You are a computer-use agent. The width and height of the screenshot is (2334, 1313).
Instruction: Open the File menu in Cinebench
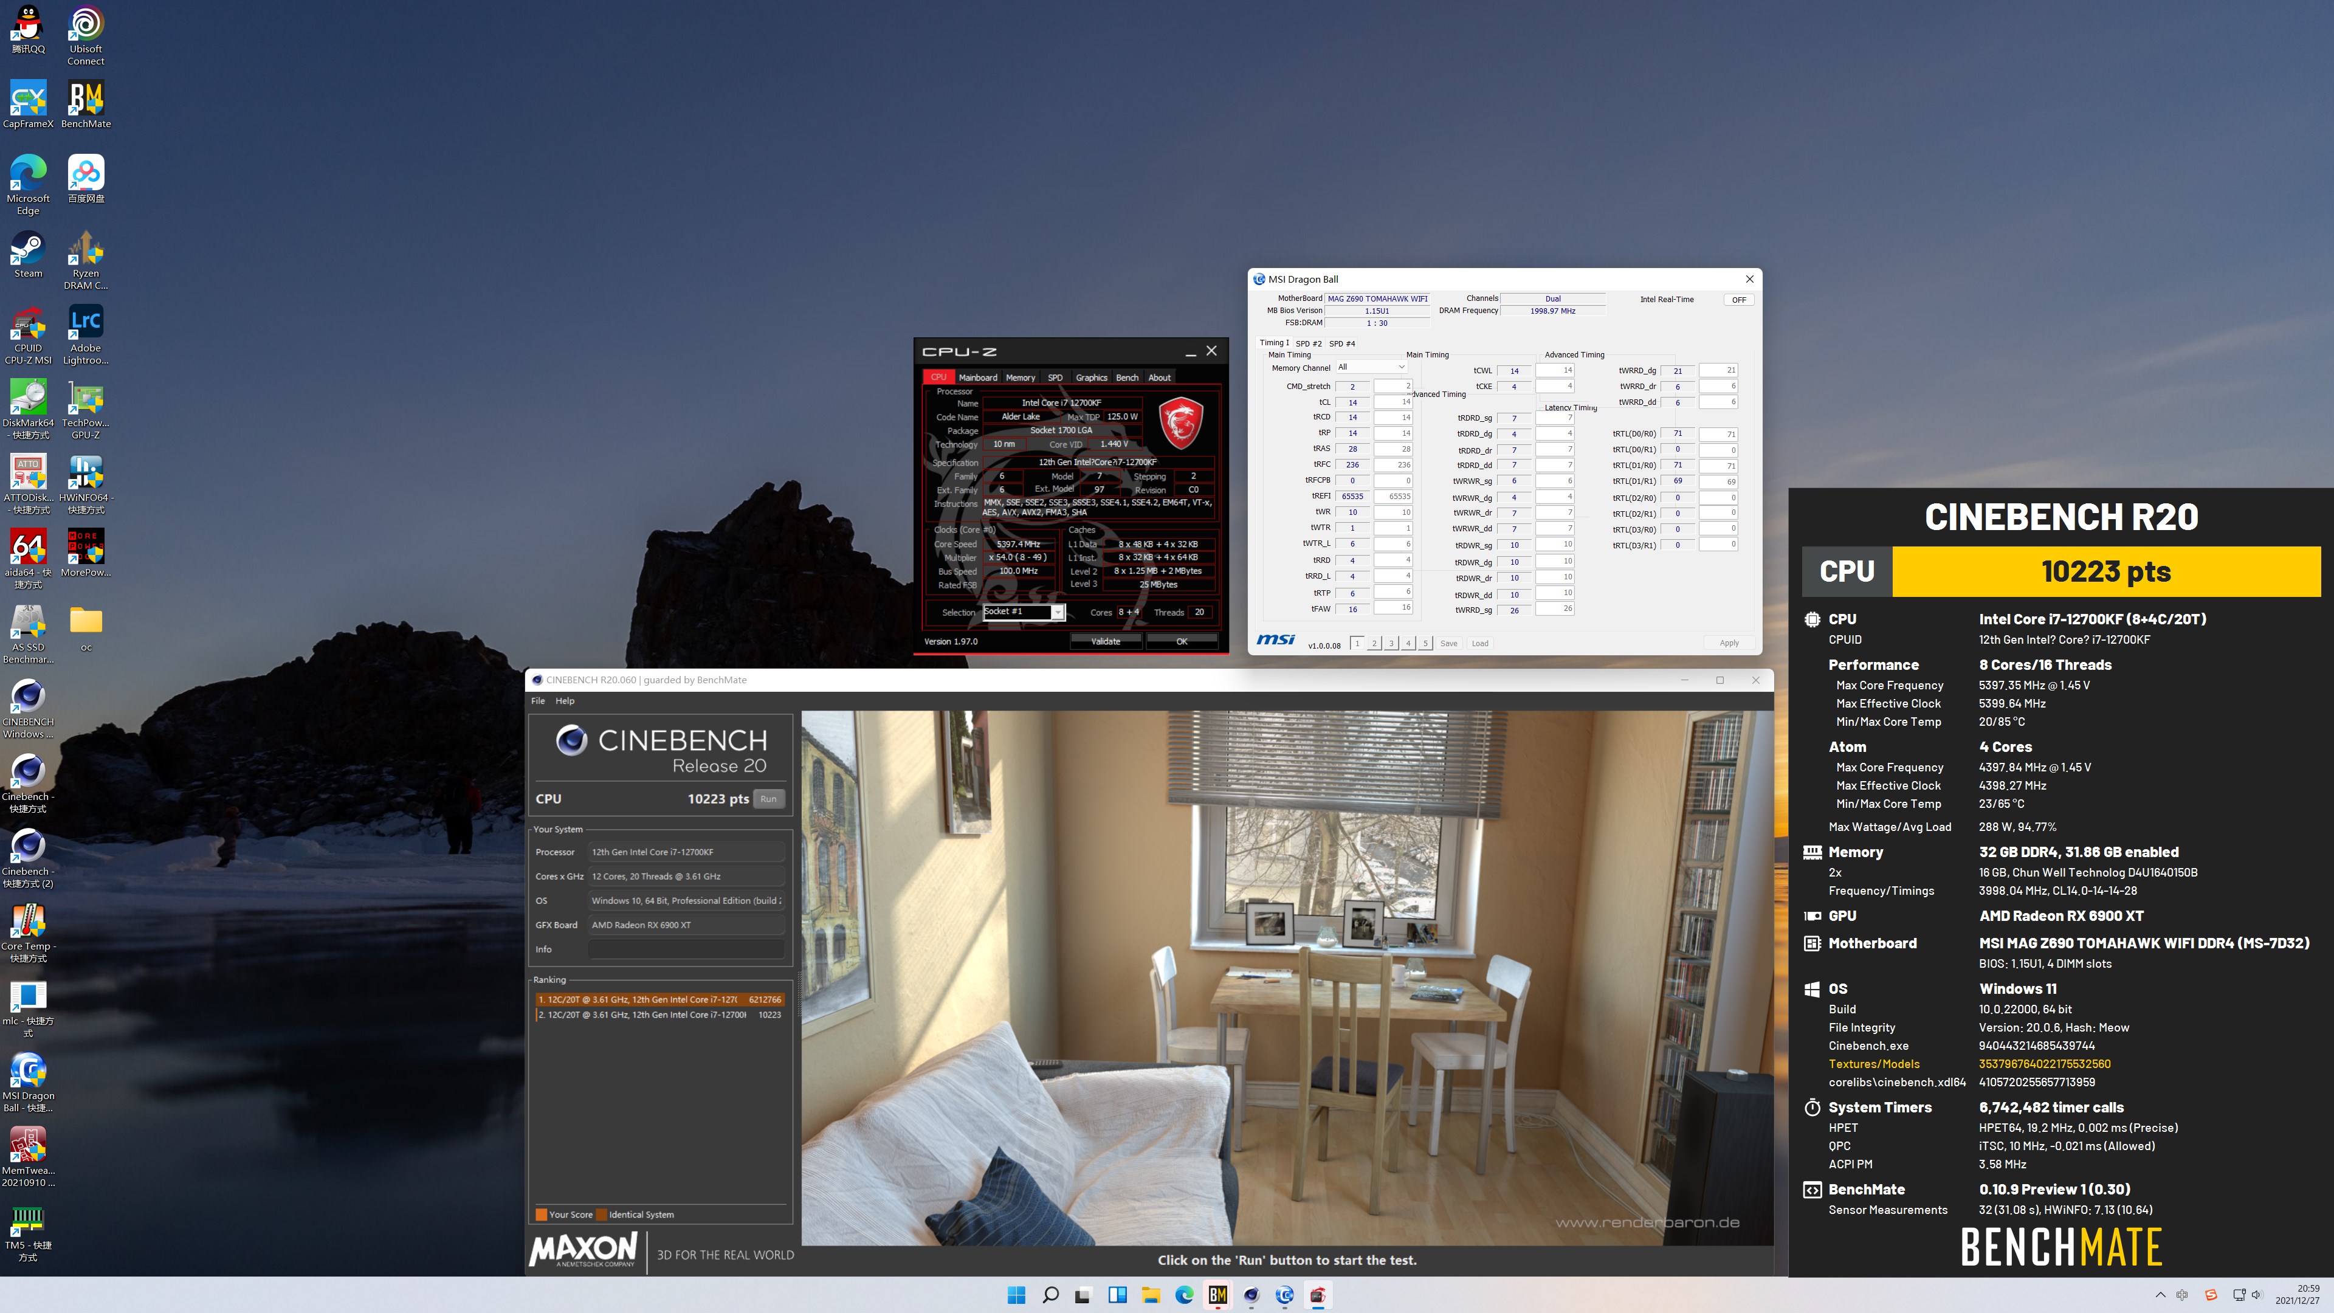pyautogui.click(x=538, y=700)
